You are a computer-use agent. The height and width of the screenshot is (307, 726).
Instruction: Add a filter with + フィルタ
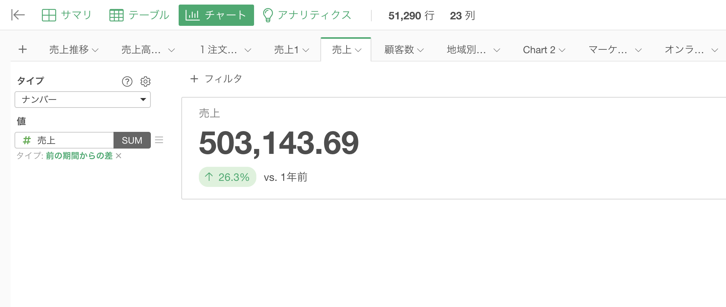(x=216, y=79)
